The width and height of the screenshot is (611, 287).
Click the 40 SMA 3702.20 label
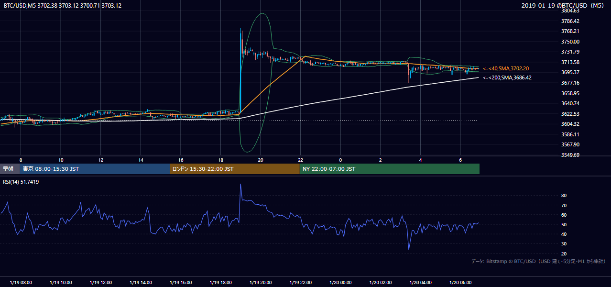(506, 69)
